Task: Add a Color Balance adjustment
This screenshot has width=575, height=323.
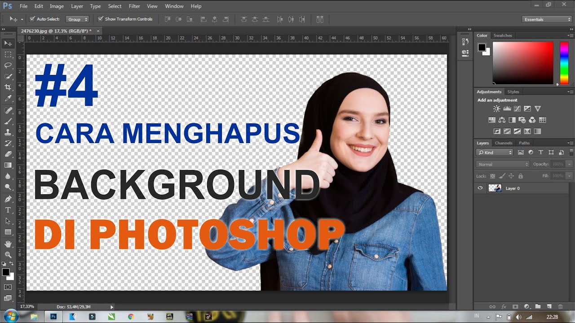Action: coord(502,120)
